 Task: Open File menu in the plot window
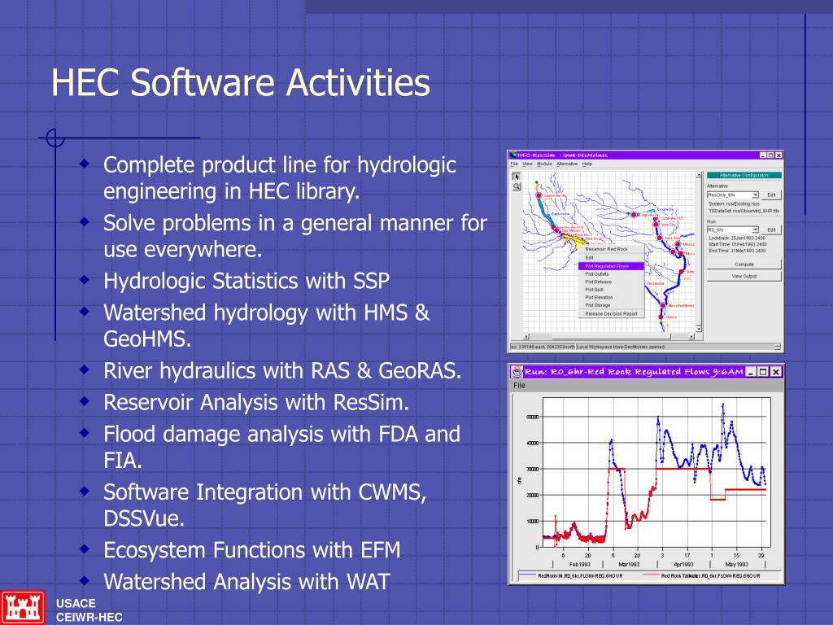pyautogui.click(x=520, y=385)
